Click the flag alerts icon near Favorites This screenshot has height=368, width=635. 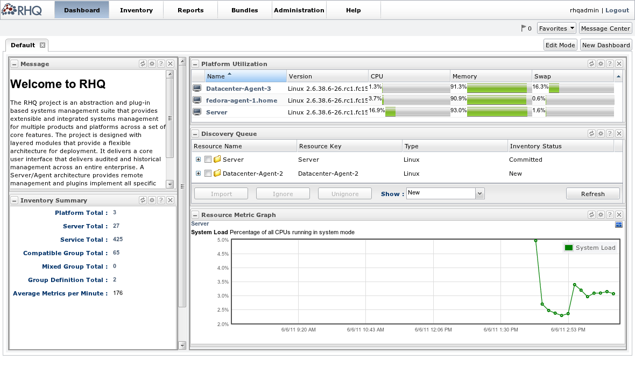pos(523,28)
